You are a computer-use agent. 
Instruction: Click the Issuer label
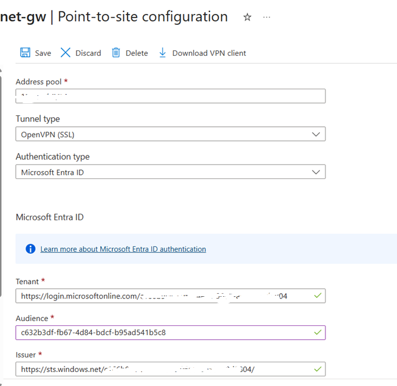coord(25,354)
